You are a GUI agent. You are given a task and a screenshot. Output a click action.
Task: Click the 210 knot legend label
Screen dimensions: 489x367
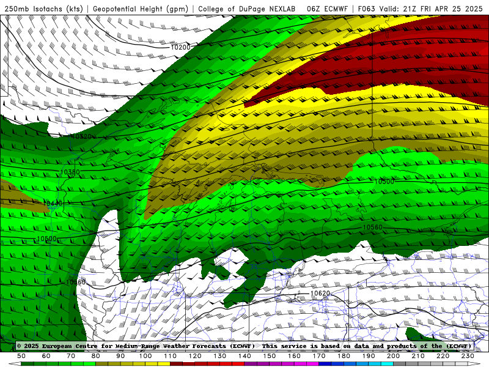click(x=418, y=356)
